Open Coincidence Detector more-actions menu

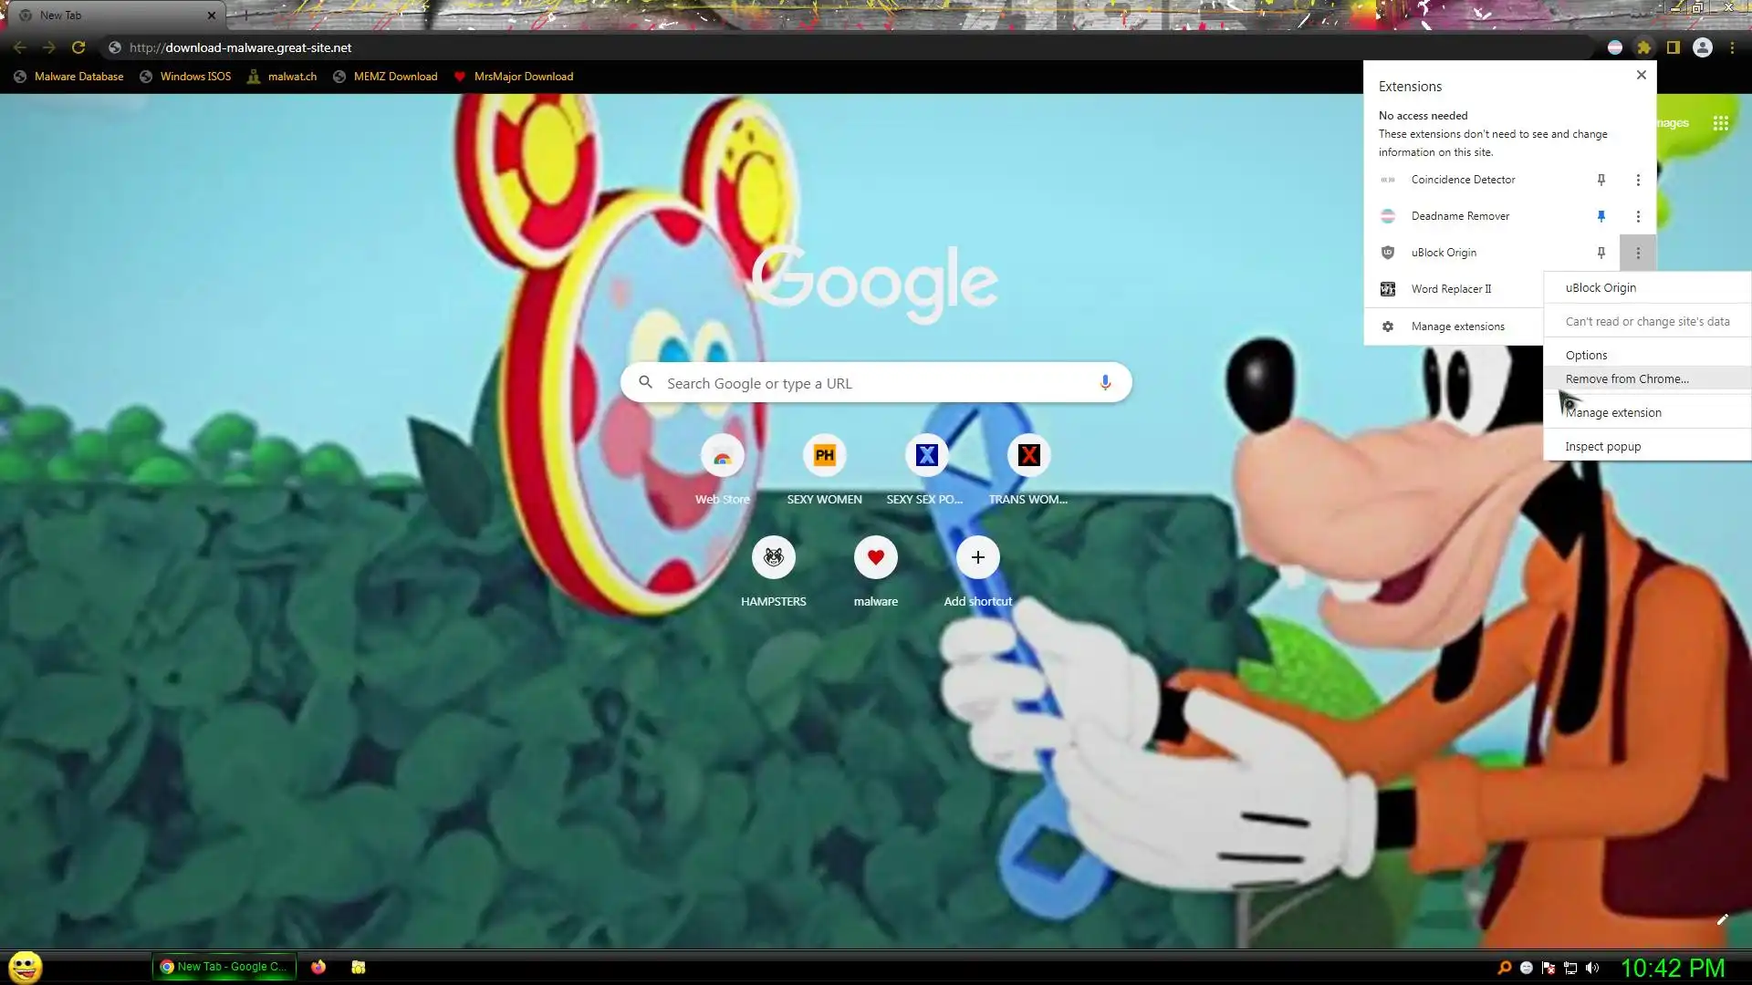pyautogui.click(x=1638, y=180)
